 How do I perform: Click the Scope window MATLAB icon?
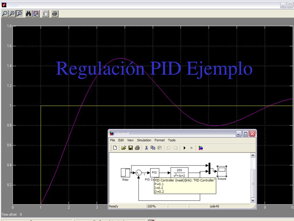(4, 5)
